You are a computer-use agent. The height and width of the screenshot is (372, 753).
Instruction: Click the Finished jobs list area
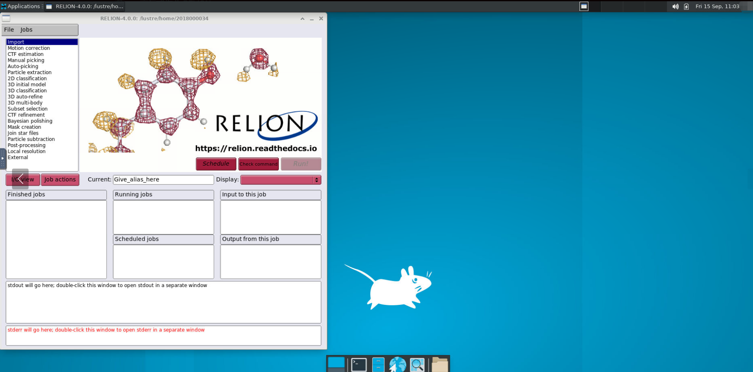(56, 239)
